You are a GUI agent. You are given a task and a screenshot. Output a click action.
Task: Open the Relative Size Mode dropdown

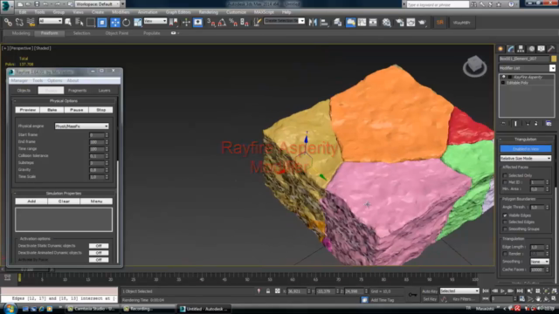tap(526, 158)
